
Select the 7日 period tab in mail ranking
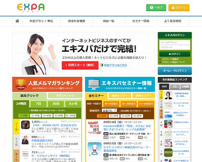pyautogui.click(x=38, y=104)
